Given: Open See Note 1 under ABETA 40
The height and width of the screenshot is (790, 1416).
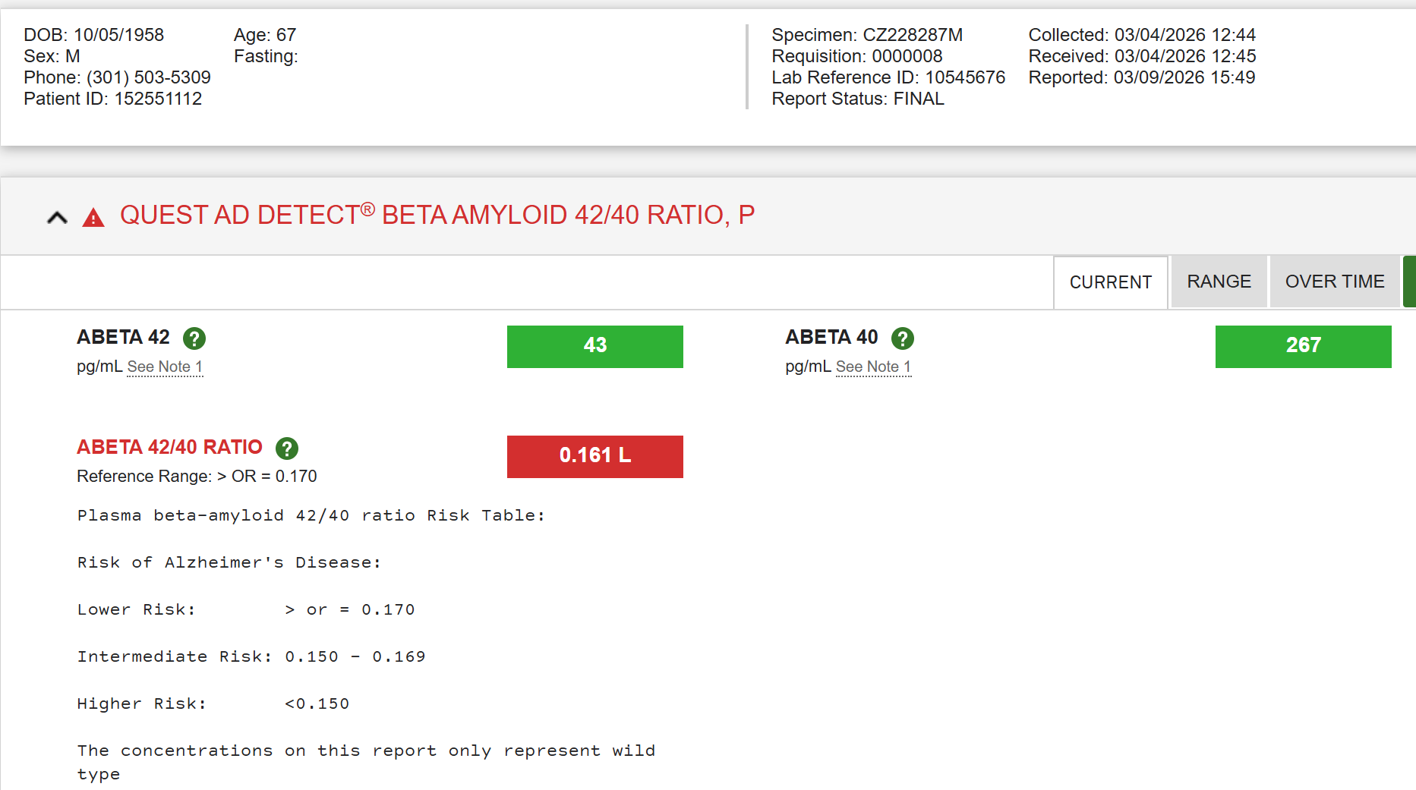Looking at the screenshot, I should click(873, 367).
